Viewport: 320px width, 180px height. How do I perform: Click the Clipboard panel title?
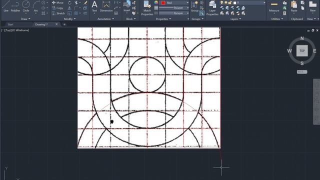297,19
